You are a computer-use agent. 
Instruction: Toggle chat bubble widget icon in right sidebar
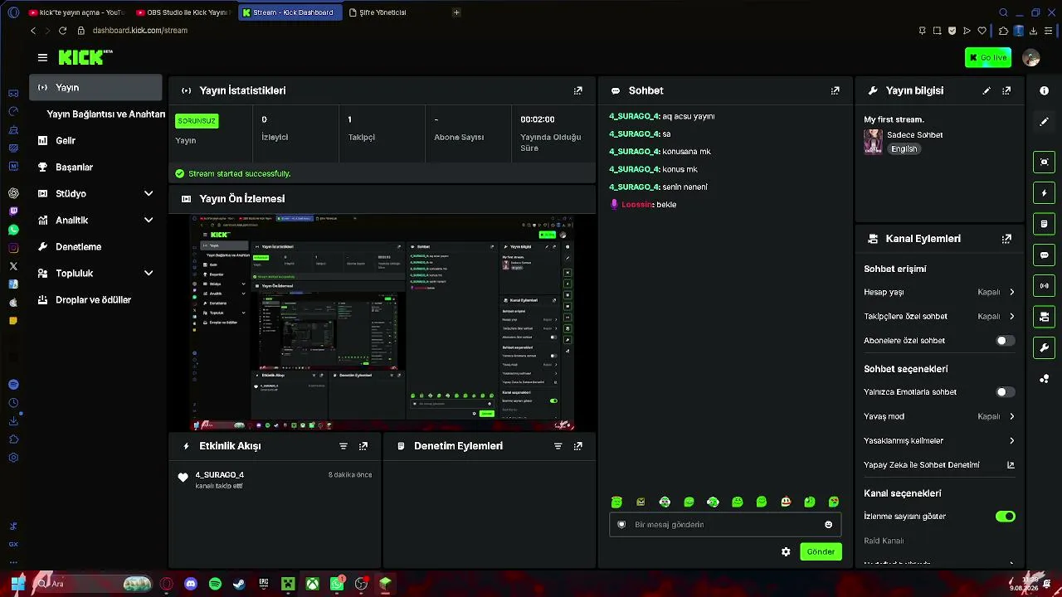coord(1045,255)
